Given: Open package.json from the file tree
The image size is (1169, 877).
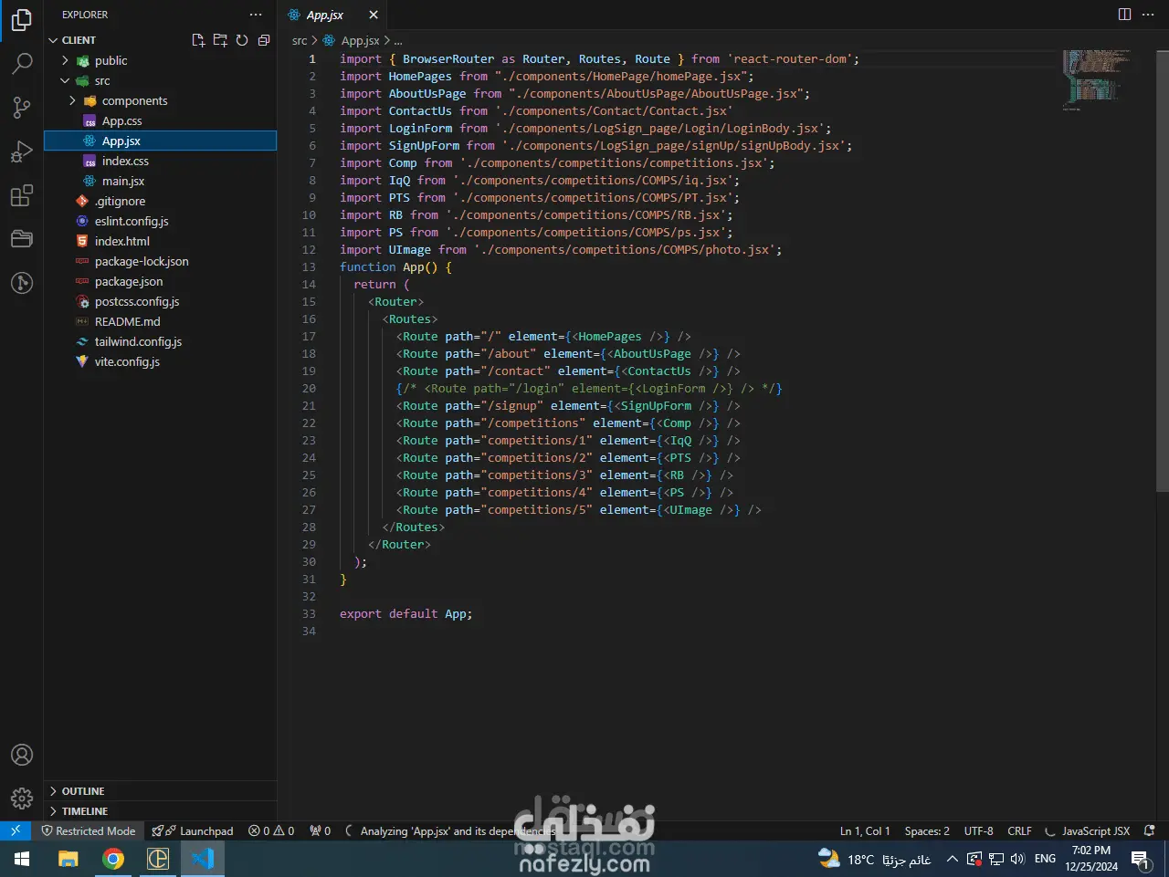Looking at the screenshot, I should coord(129,281).
